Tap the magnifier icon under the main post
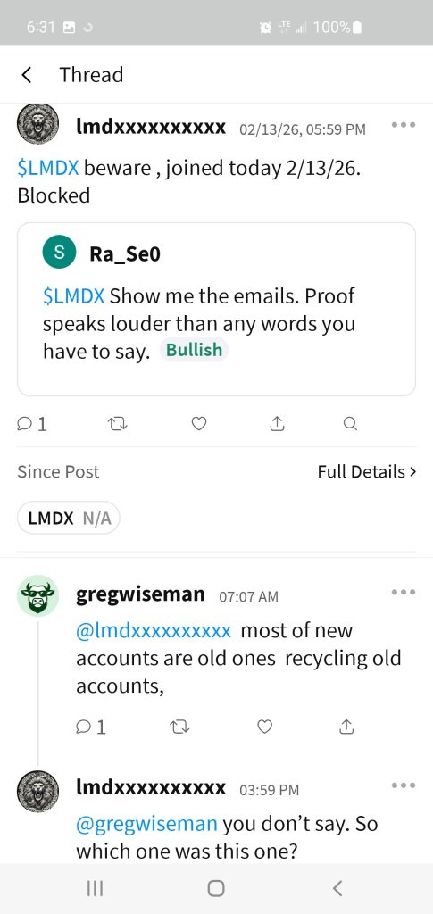 pos(350,424)
